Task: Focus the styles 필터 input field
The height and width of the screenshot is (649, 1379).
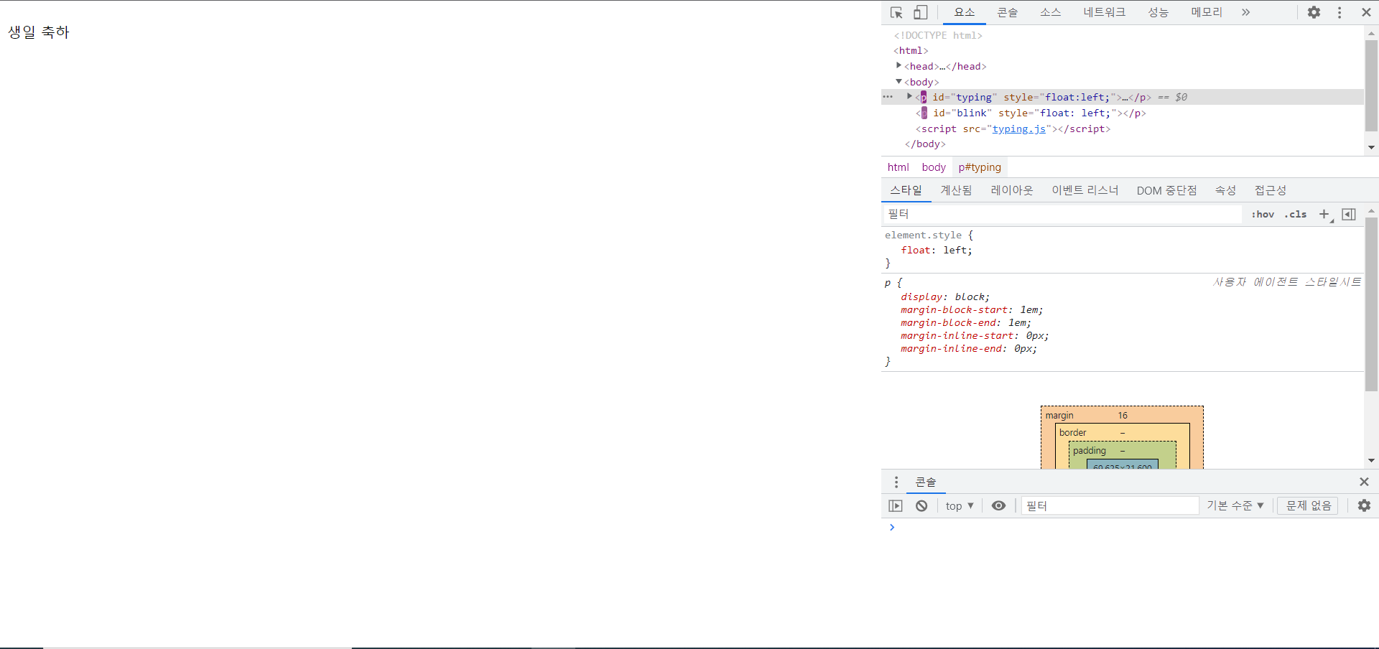Action: click(1062, 214)
